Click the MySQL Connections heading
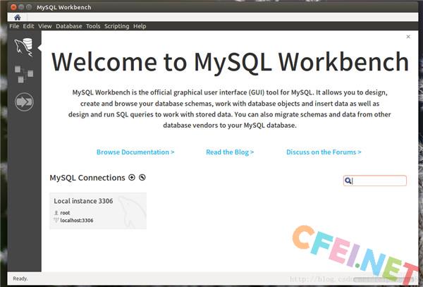Image resolution: width=423 pixels, height=287 pixels. (87, 178)
